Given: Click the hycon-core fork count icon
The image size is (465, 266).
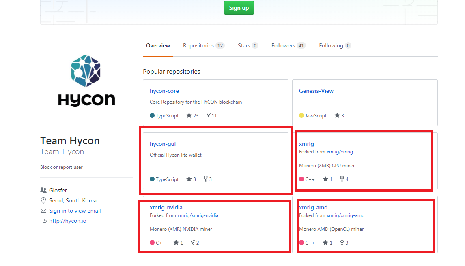Looking at the screenshot, I should [x=208, y=115].
